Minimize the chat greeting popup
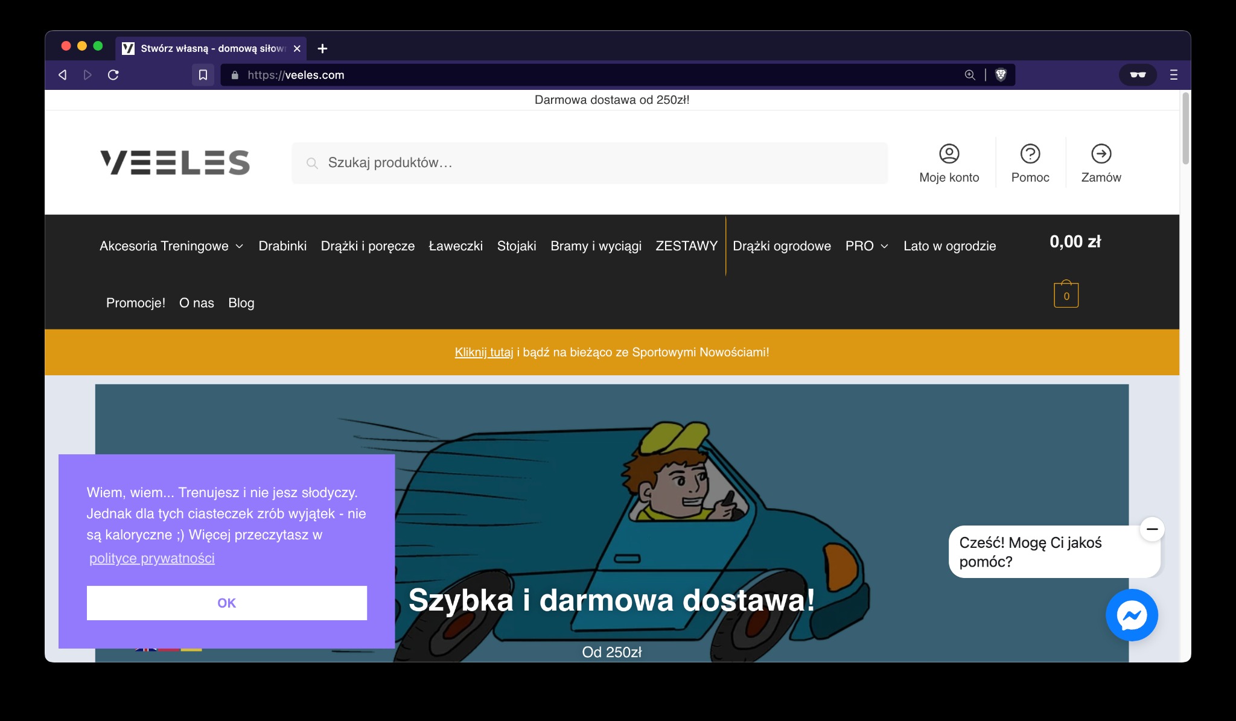This screenshot has width=1236, height=721. tap(1152, 529)
